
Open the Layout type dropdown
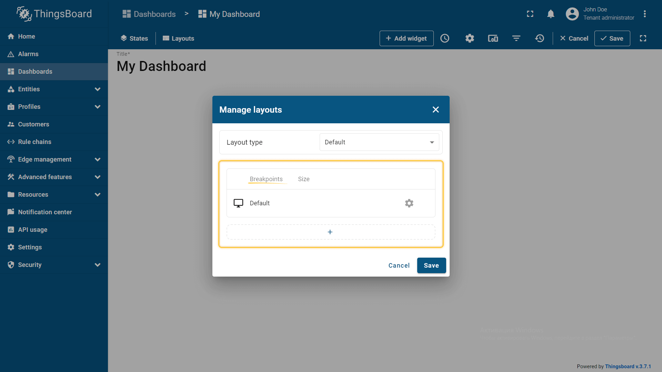pos(379,142)
